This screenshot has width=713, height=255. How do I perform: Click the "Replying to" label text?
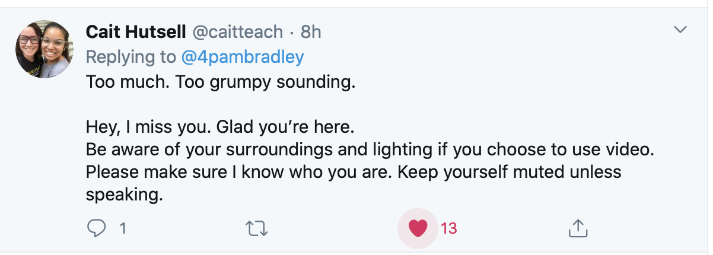tap(130, 57)
